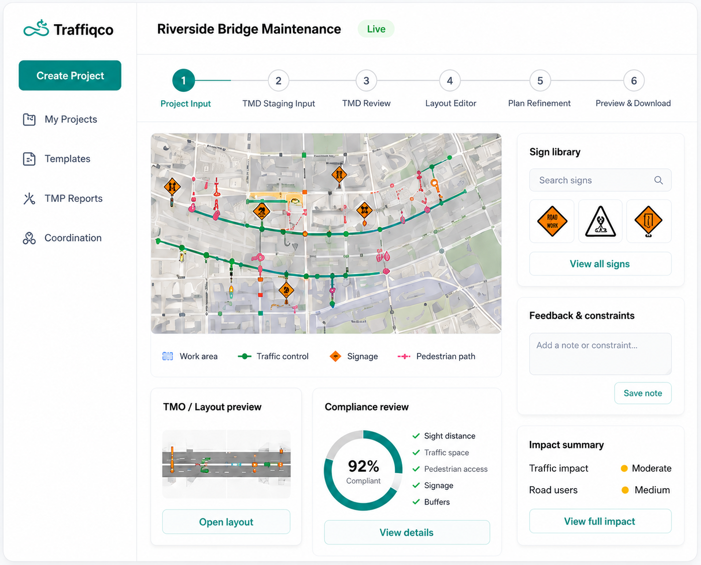Open the TMO layout preview thumbnail
The width and height of the screenshot is (701, 565).
pyautogui.click(x=226, y=464)
